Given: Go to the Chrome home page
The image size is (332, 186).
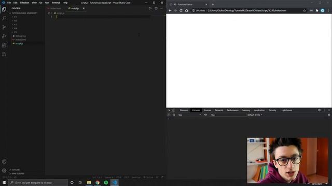Looking at the screenshot, I should [x=187, y=10].
